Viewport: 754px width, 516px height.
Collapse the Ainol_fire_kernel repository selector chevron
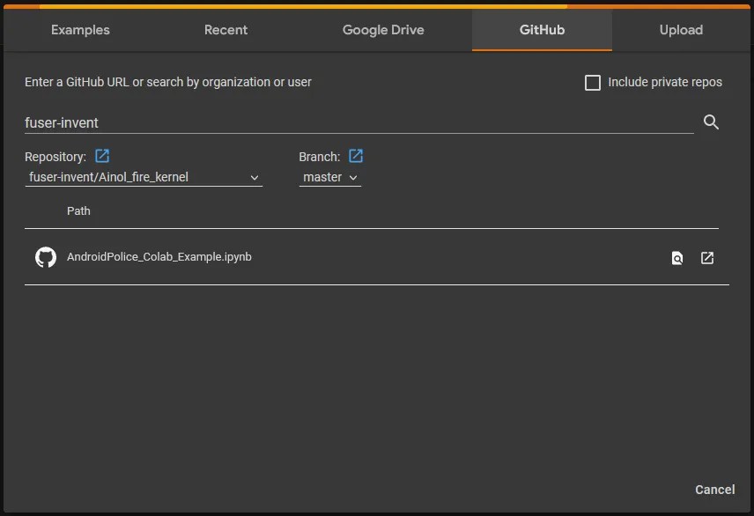click(x=255, y=177)
